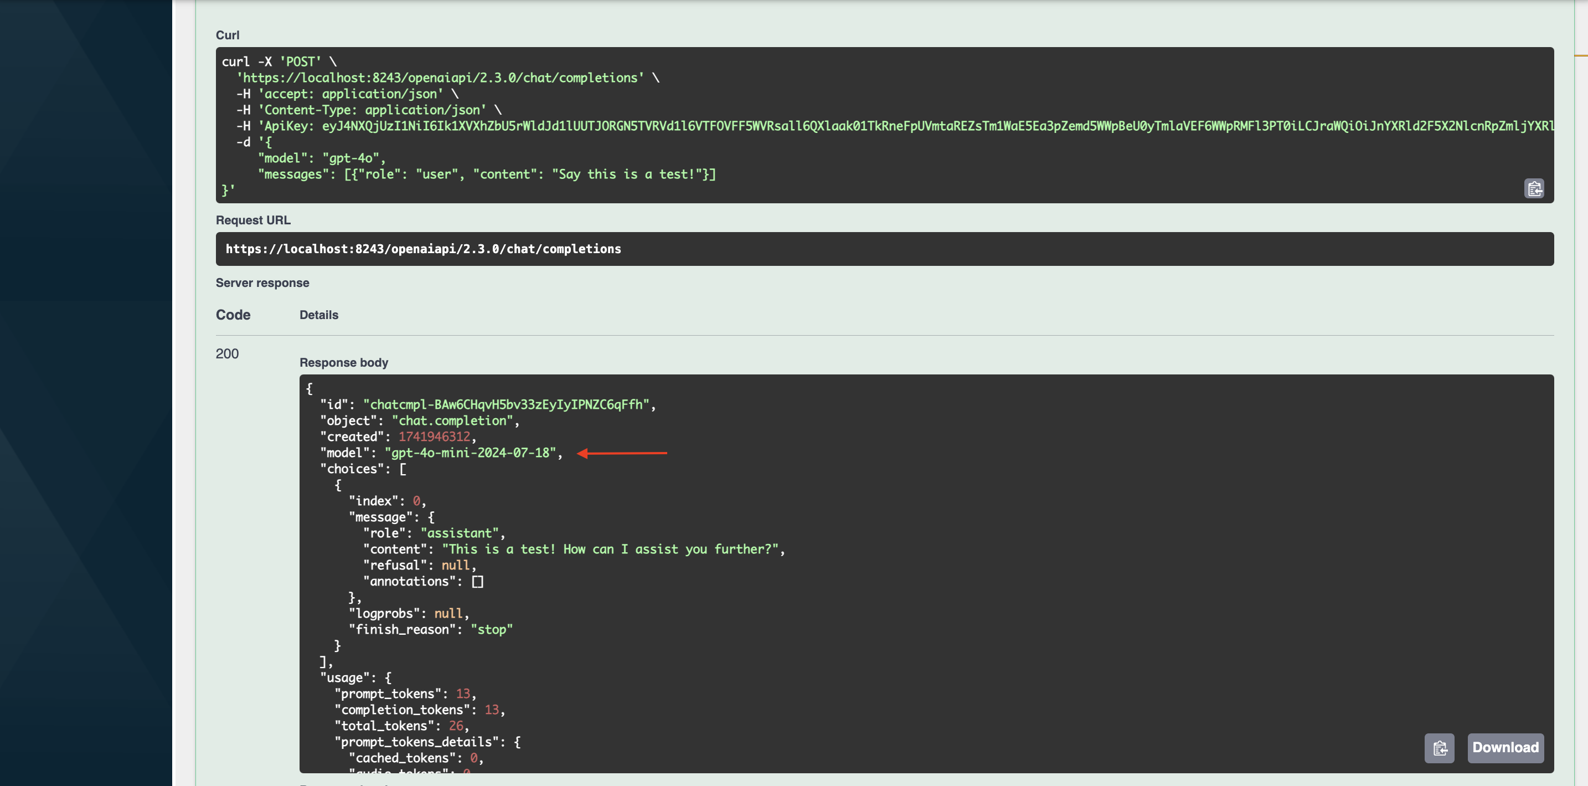Click the total_tokens value 26
The width and height of the screenshot is (1588, 786).
pos(456,726)
